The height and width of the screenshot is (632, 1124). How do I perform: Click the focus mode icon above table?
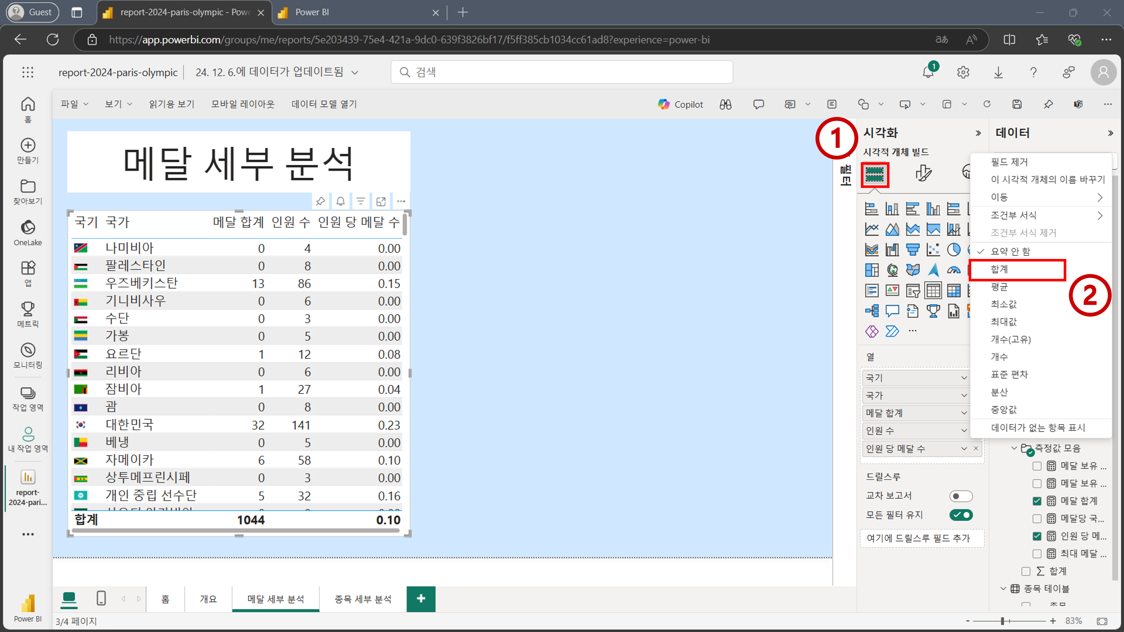380,201
